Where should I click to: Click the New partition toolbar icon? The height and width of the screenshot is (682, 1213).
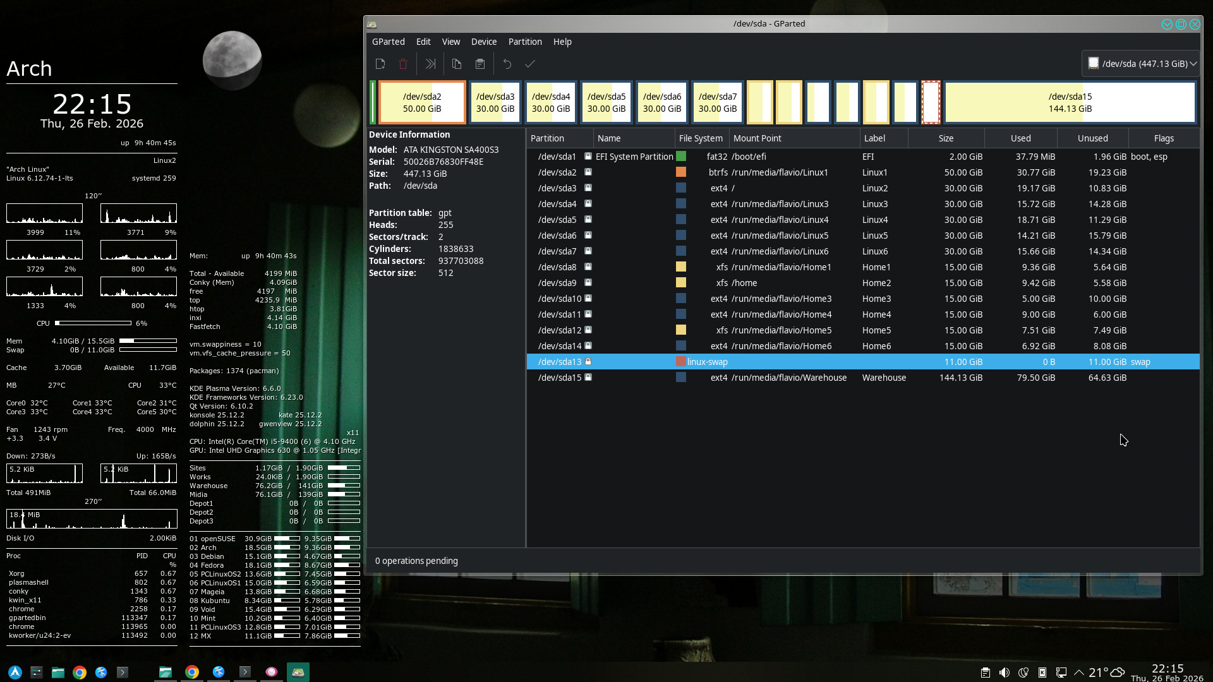click(380, 64)
